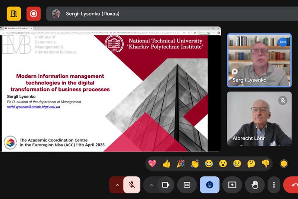Image resolution: width=298 pixels, height=199 pixels.
Task: Send laughing tears emoji reaction
Action: click(x=209, y=164)
